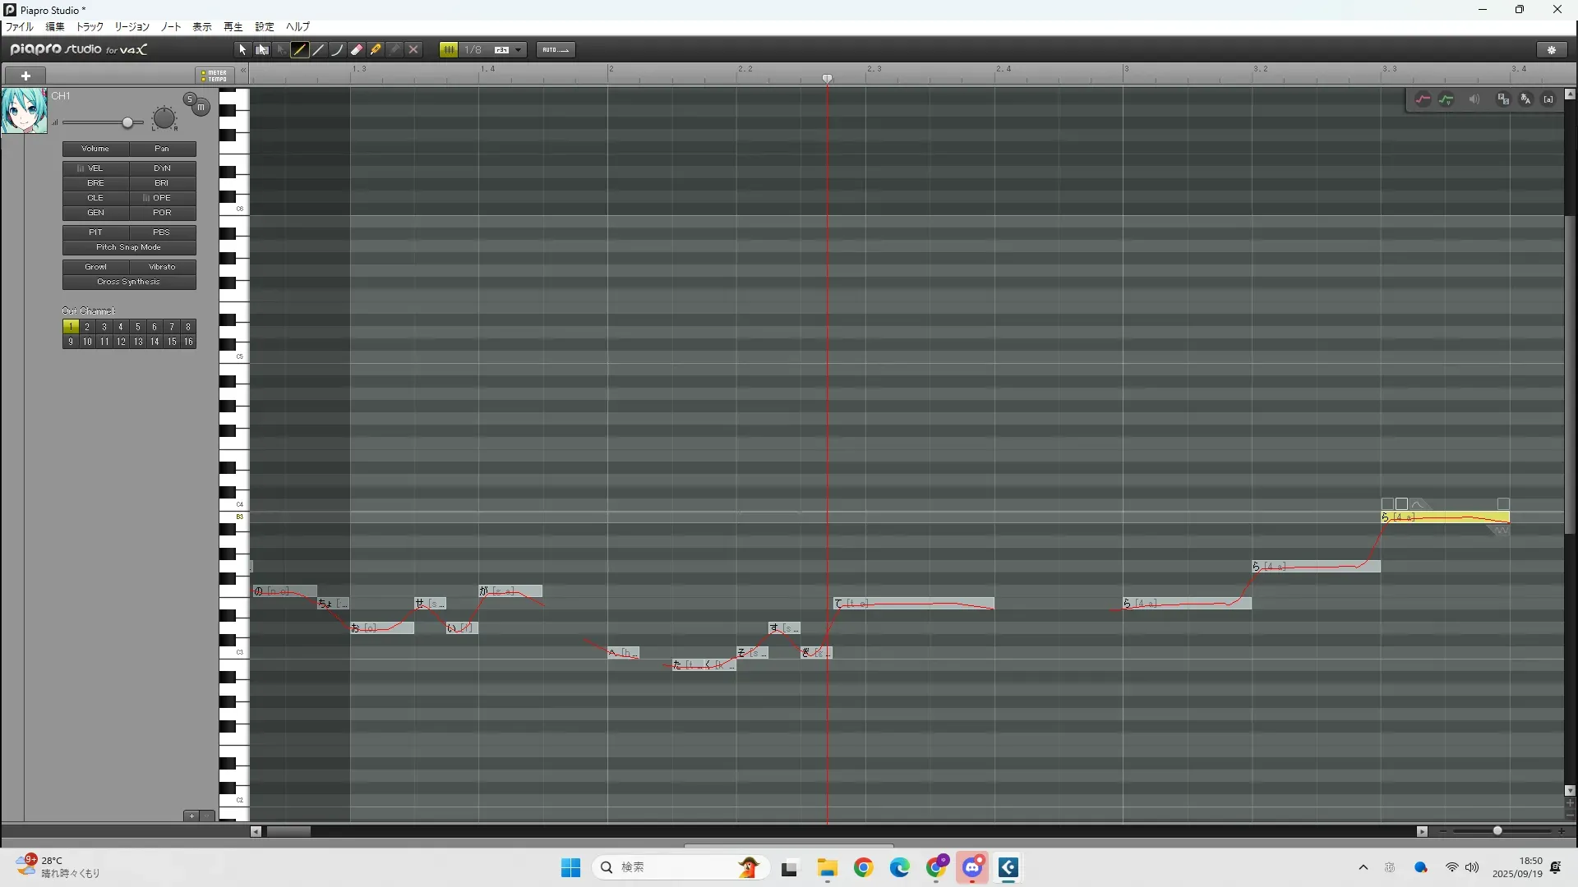The image size is (1578, 887).
Task: Toggle the track solo (S) button
Action: (x=190, y=99)
